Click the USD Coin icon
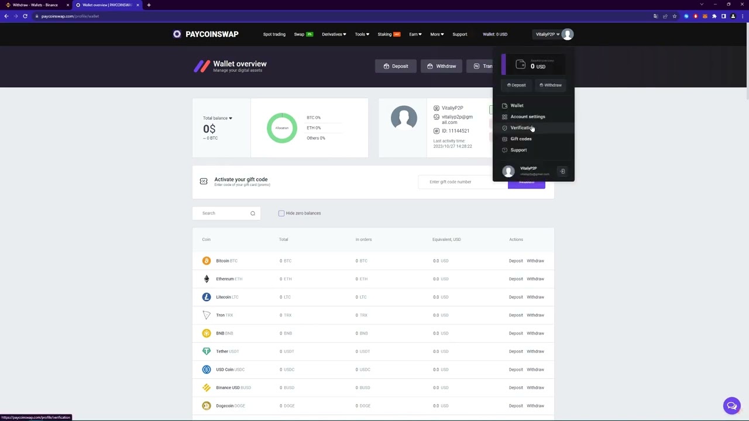 coord(207,370)
